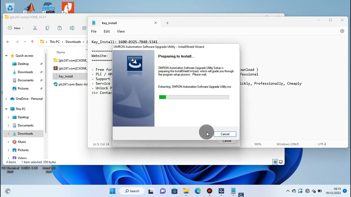The height and width of the screenshot is (197, 351).
Task: Open Task View on the taskbar
Action: 151,191
